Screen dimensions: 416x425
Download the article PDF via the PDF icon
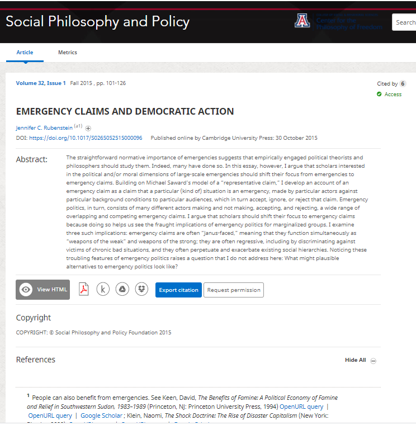click(84, 290)
